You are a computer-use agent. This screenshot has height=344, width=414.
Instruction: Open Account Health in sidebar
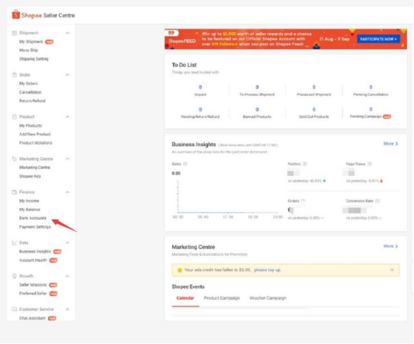33,261
